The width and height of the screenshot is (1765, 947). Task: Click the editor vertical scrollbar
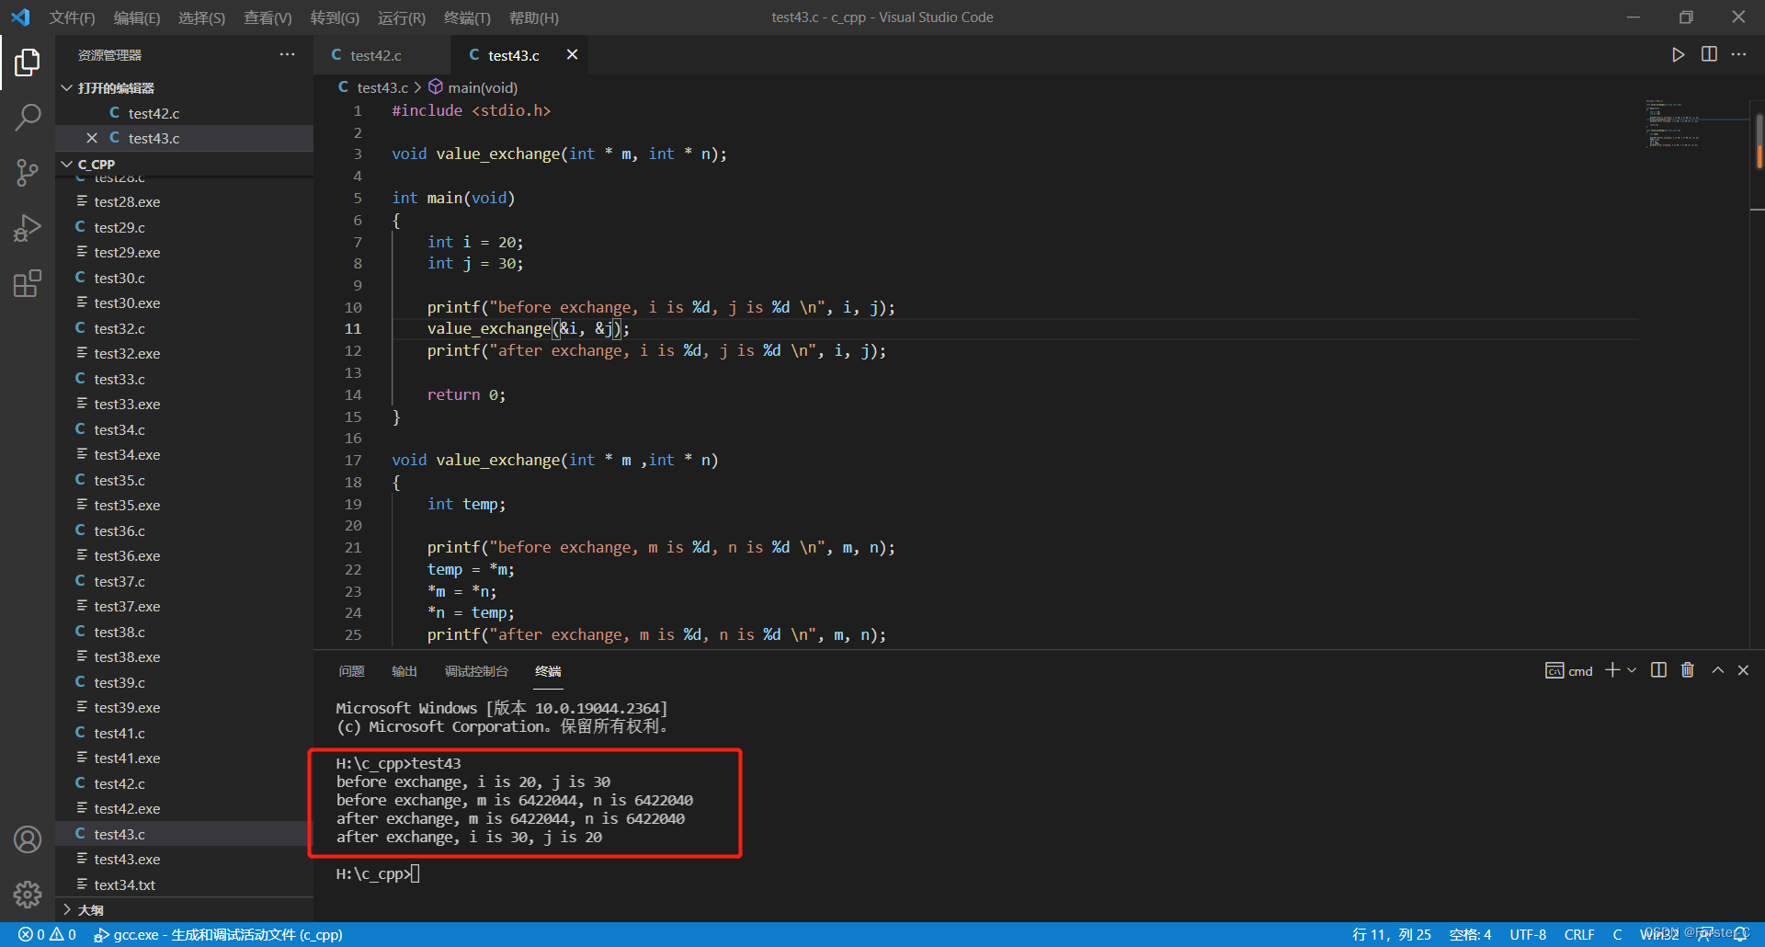pyautogui.click(x=1758, y=142)
